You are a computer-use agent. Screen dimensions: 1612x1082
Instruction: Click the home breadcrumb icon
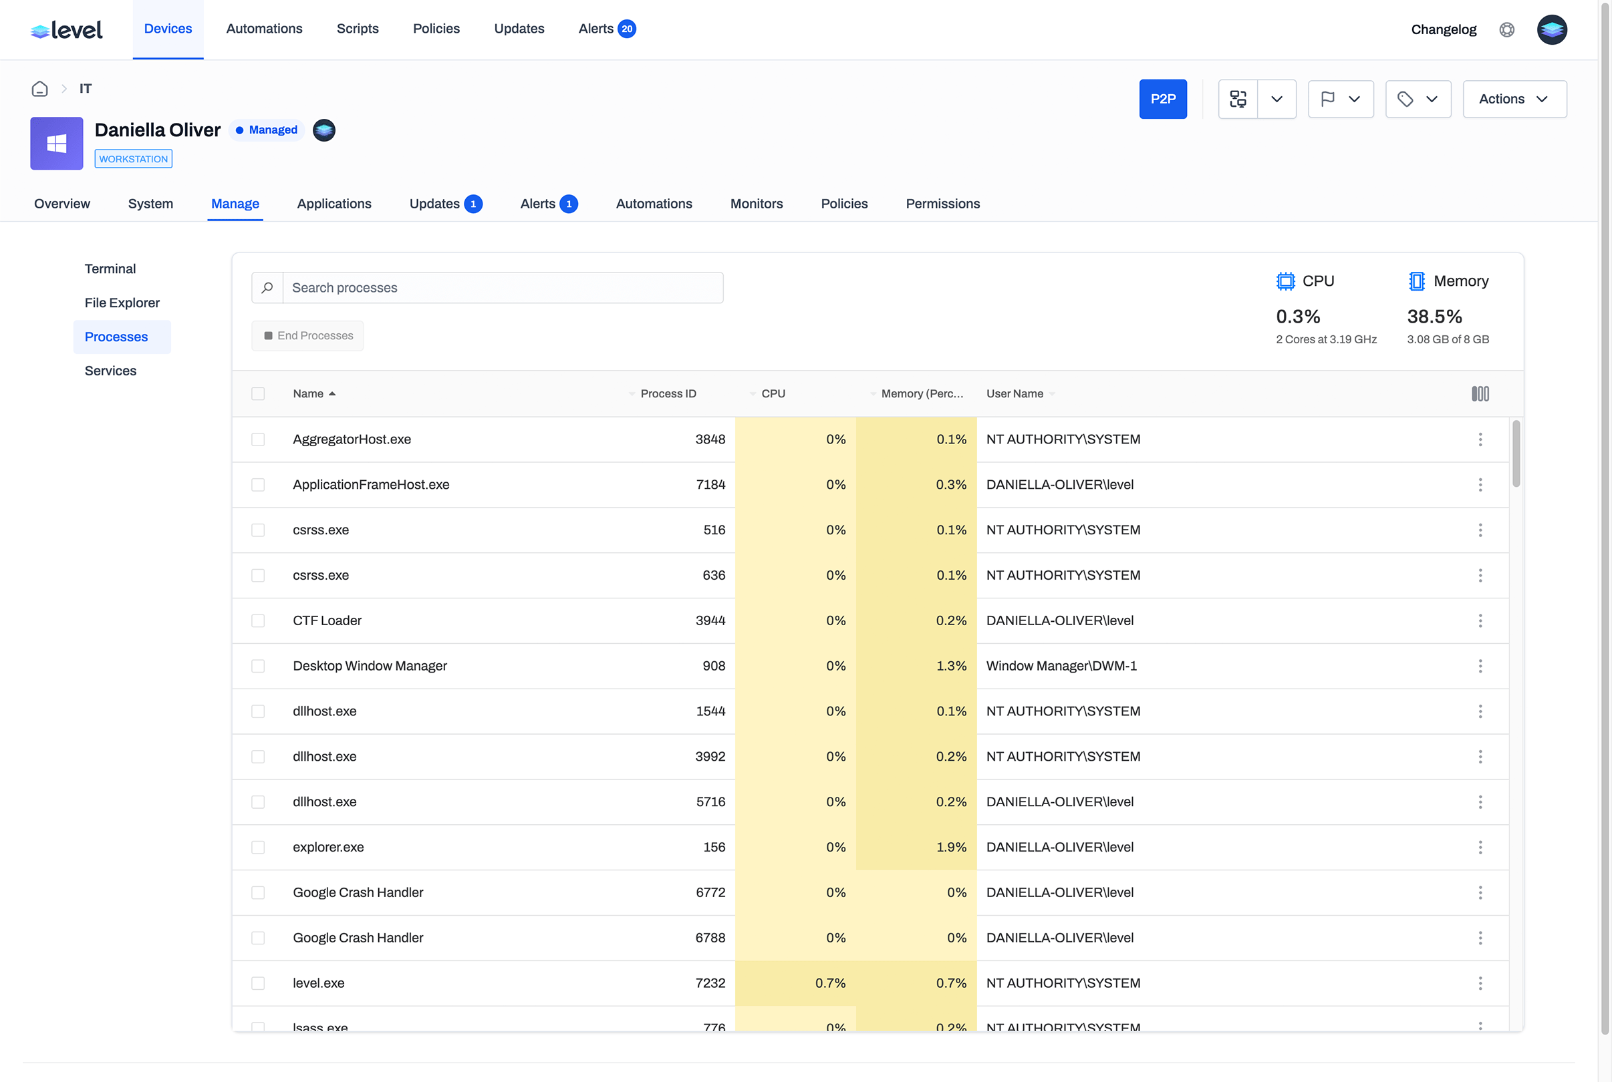click(x=39, y=88)
